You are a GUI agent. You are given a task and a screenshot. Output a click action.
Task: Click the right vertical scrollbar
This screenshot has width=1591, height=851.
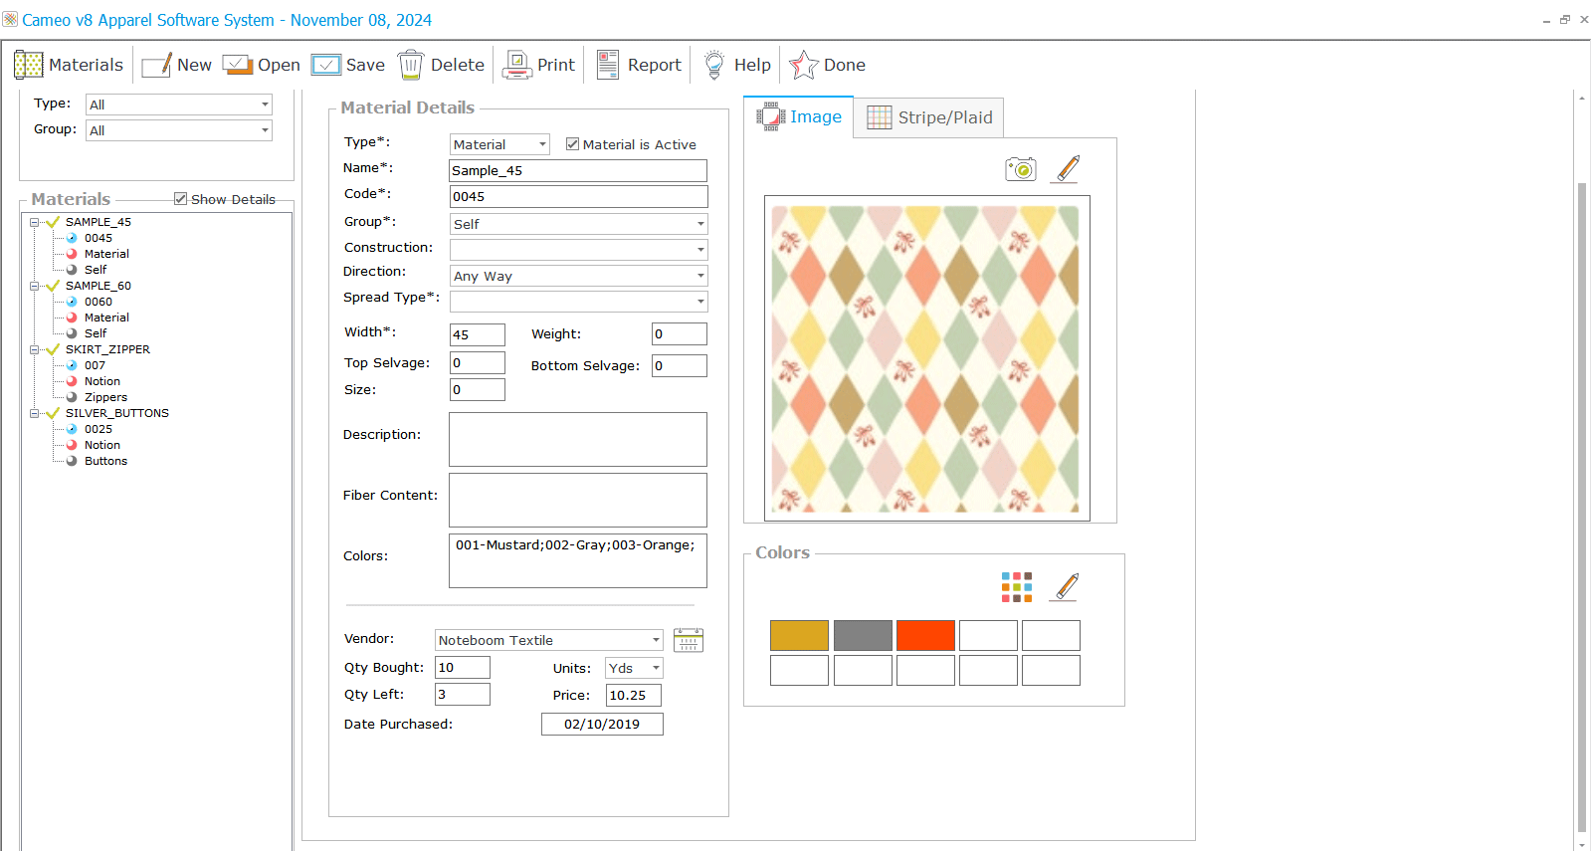click(1582, 508)
